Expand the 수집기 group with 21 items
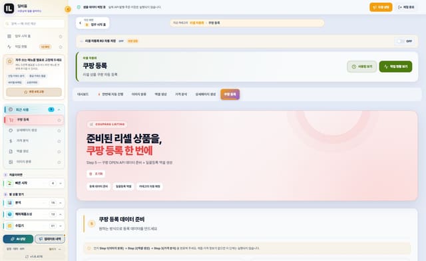Screen dimensions: 426x261 click(x=61, y=226)
